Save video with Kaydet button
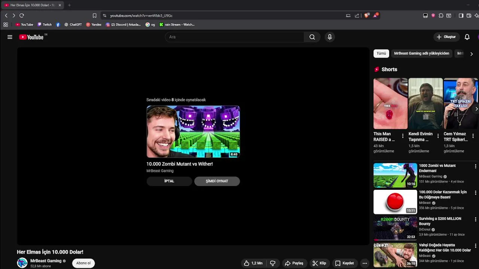Viewport: 479px width, 269px height. tap(345, 263)
